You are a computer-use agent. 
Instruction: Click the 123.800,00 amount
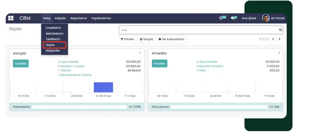coord(133,66)
